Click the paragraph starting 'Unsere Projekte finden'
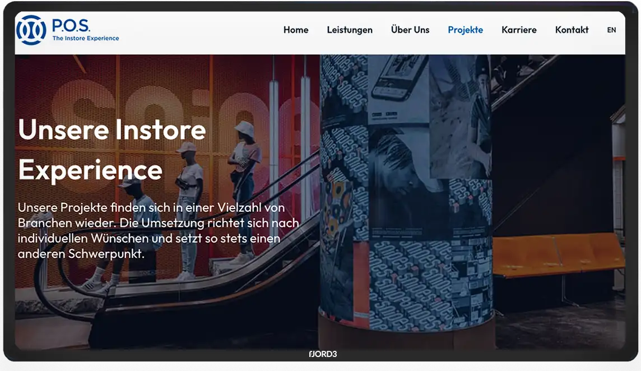Viewport: 641px width, 371px height. 158,230
